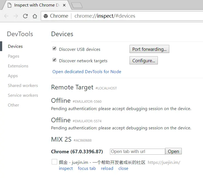Click the page document icon on tab

(10, 5)
